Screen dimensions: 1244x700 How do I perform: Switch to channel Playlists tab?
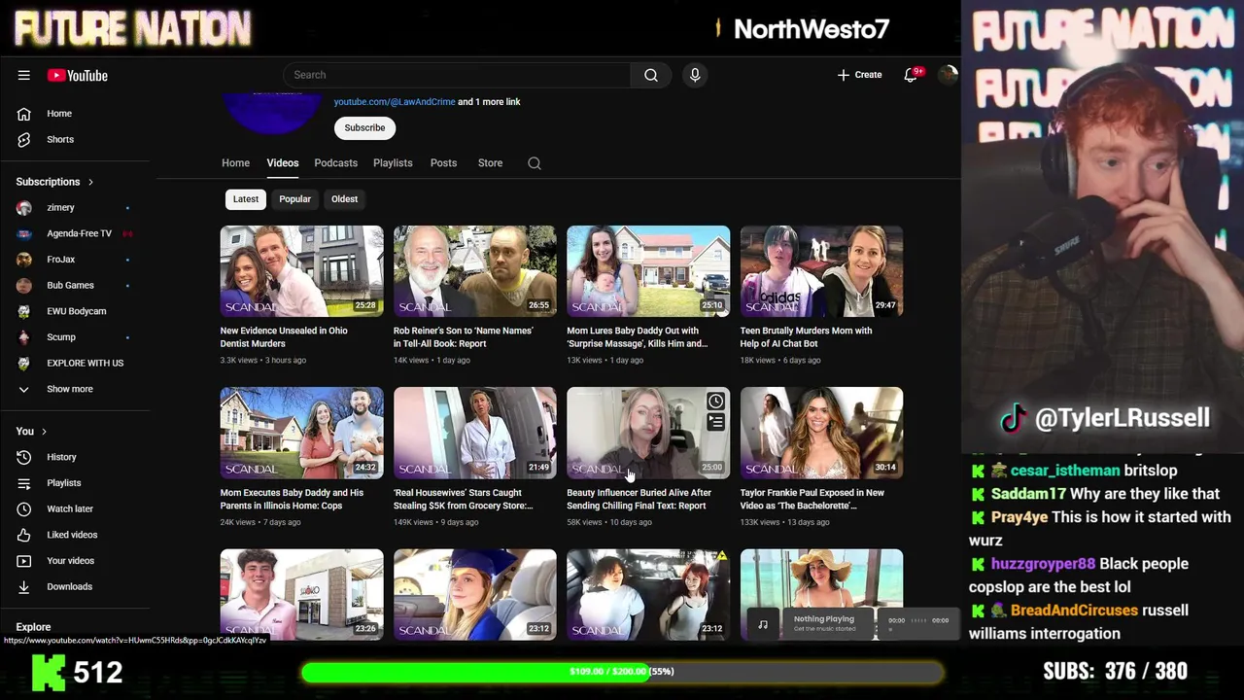[393, 163]
